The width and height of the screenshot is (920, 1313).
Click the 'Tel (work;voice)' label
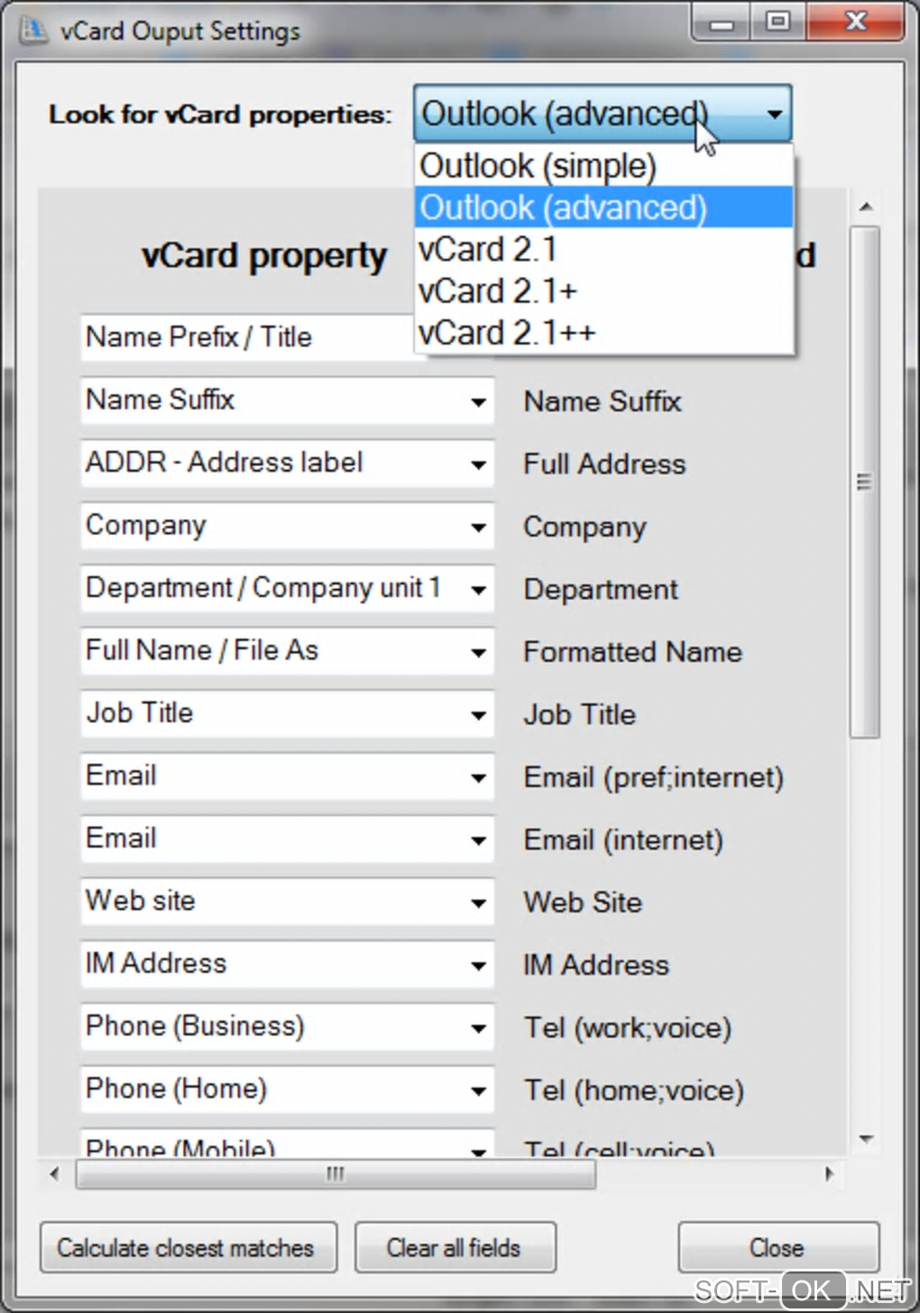tap(629, 1028)
